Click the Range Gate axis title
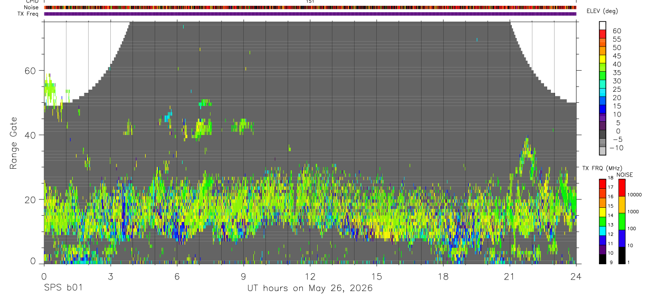648x299 pixels. pos(13,142)
